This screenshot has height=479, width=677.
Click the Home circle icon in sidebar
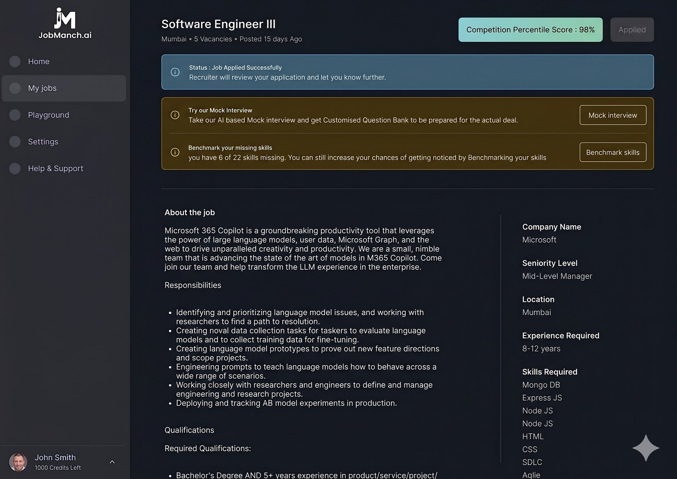tap(15, 61)
